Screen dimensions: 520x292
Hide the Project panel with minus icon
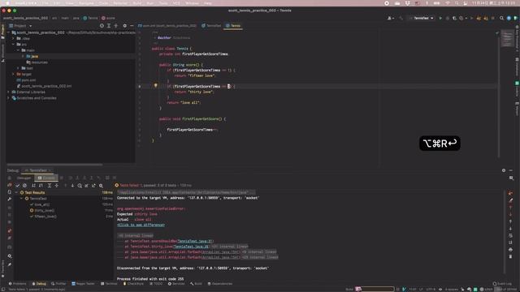click(132, 25)
